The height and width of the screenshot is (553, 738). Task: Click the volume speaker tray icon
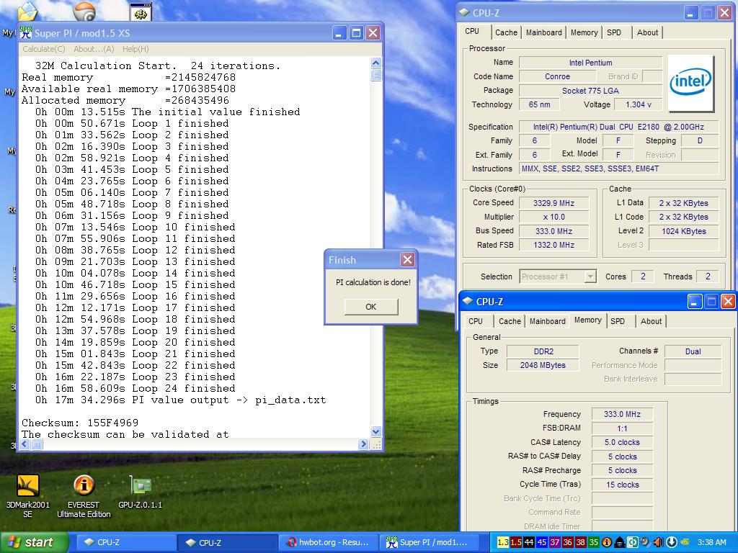tap(659, 542)
